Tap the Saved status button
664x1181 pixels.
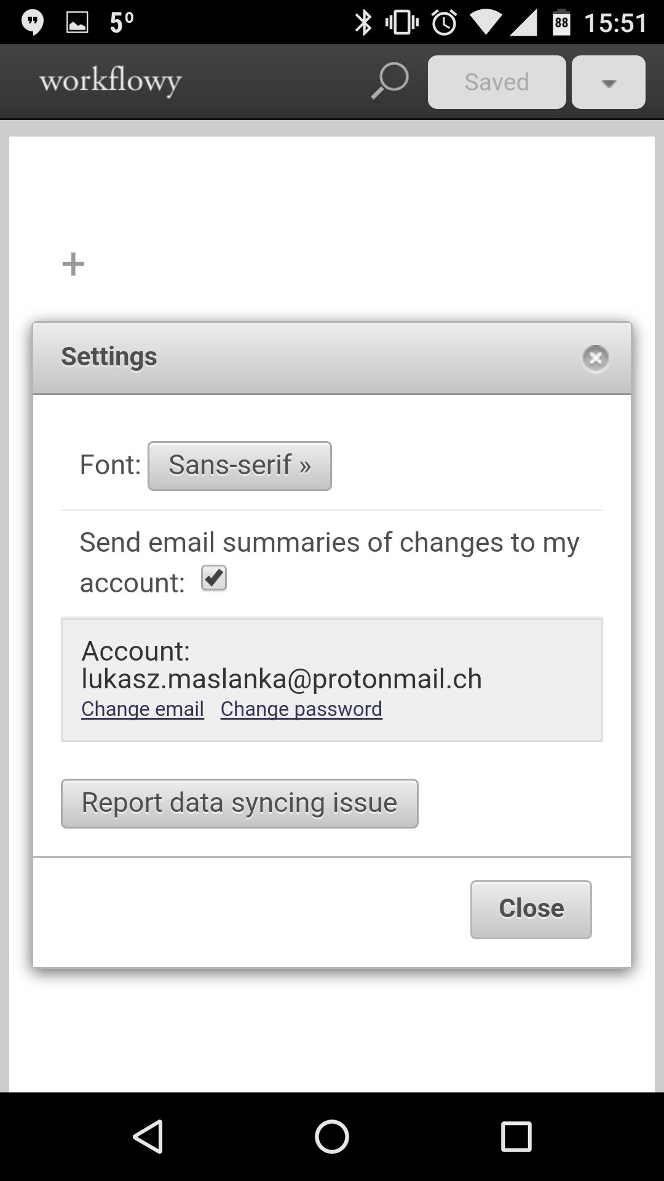497,82
